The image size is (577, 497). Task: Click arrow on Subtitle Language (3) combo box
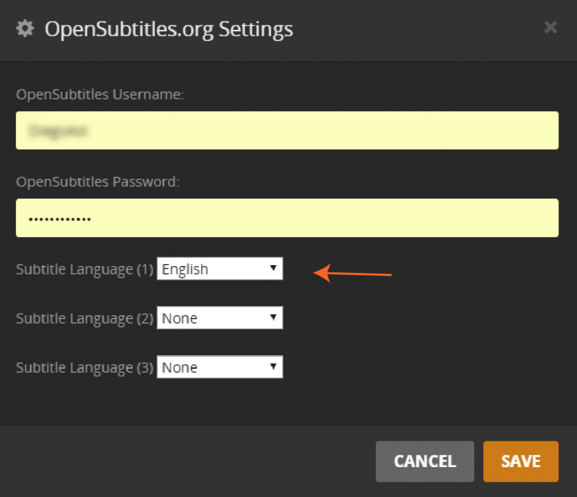(x=273, y=367)
